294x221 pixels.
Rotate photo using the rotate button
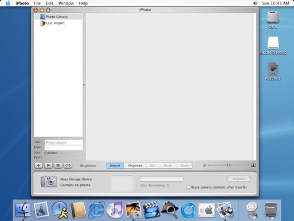click(68, 165)
